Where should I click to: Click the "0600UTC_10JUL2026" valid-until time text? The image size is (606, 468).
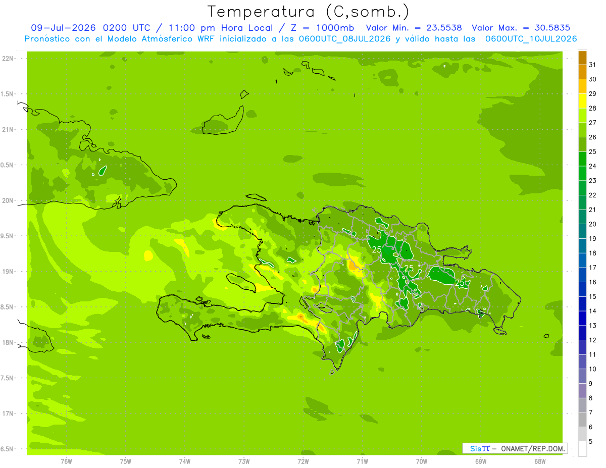531,39
